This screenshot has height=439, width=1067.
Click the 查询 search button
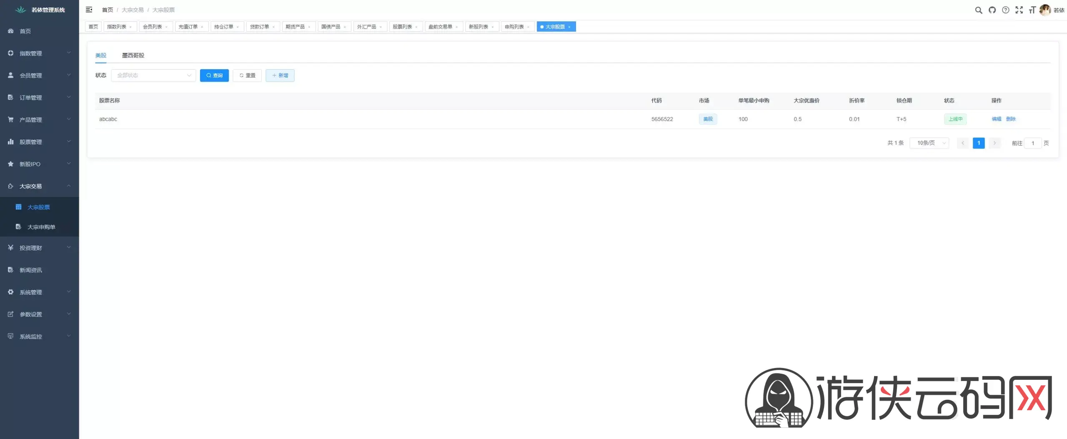(x=214, y=75)
